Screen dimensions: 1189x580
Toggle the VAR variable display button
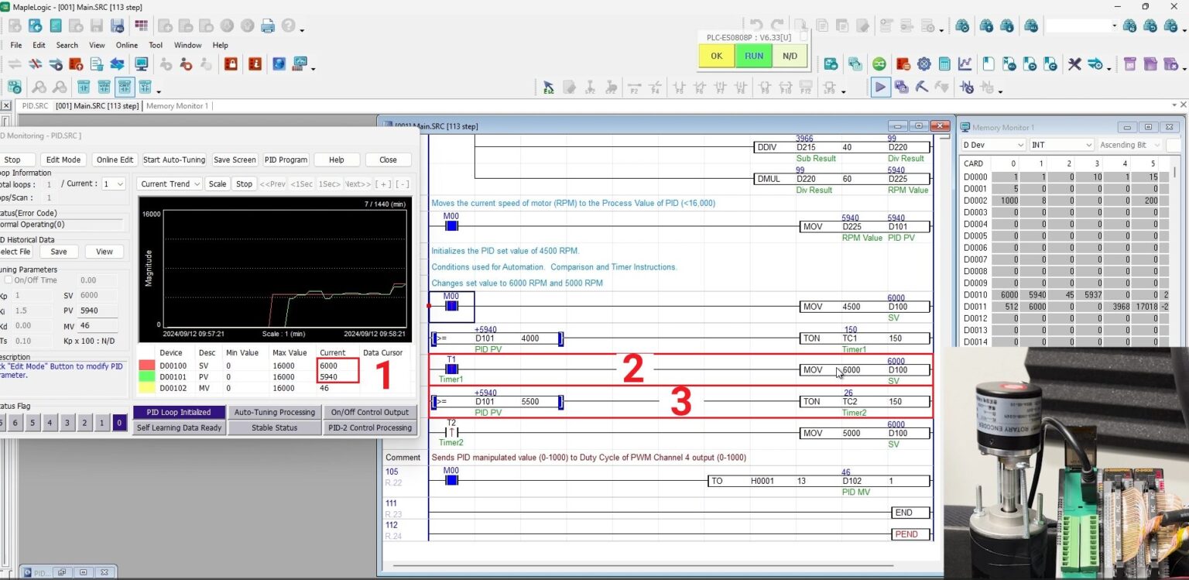pyautogui.click(x=104, y=88)
